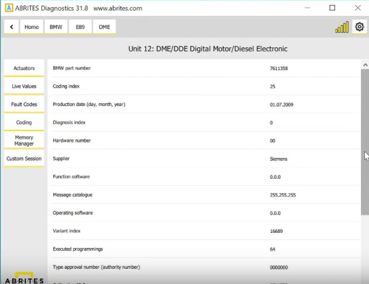Open the Memory Manager section

click(x=24, y=140)
